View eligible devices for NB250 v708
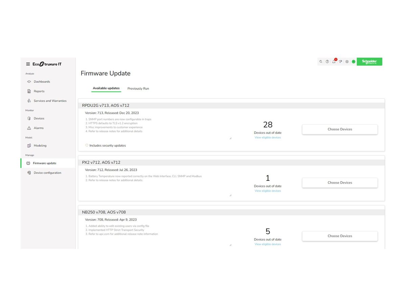Viewport: 406px width, 305px height. pos(268,244)
